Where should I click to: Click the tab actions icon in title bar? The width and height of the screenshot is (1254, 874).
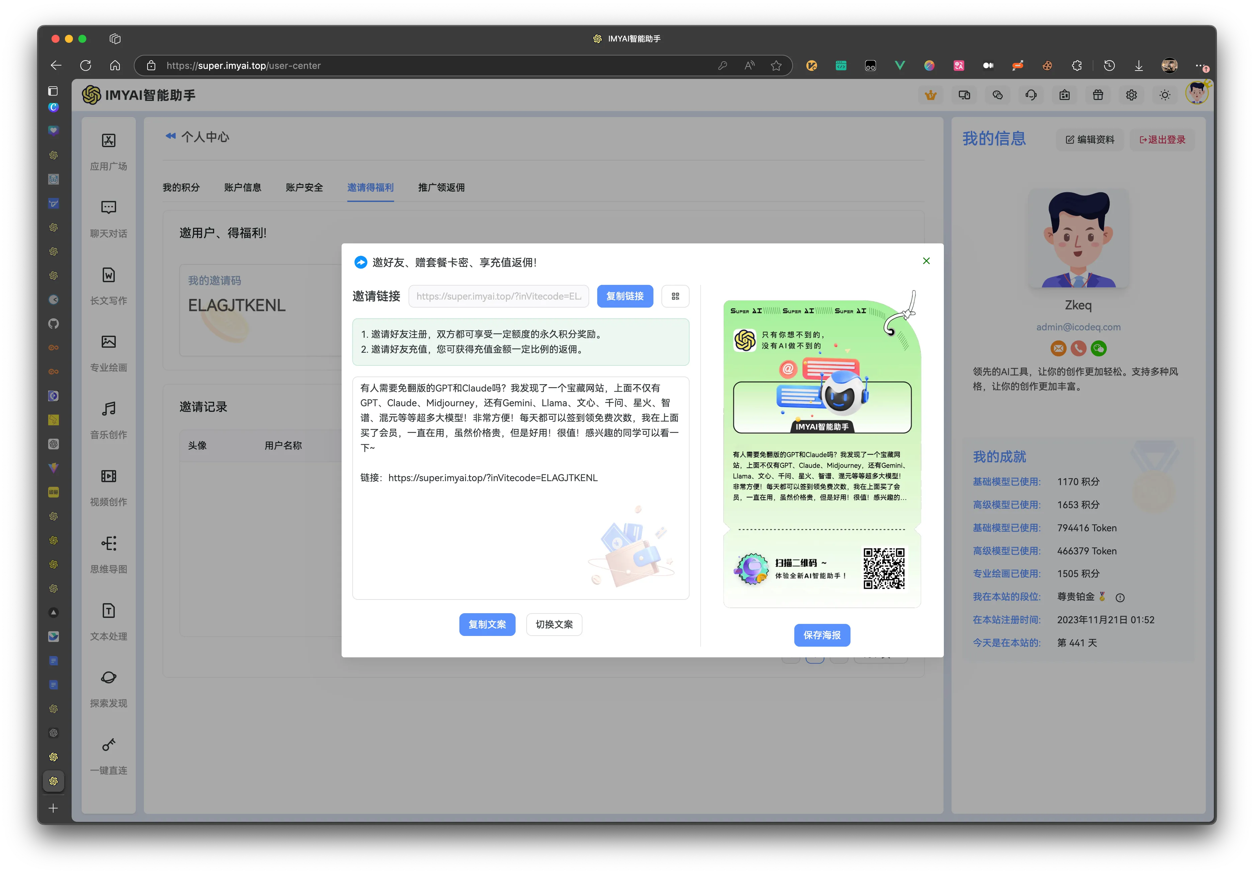(x=115, y=39)
